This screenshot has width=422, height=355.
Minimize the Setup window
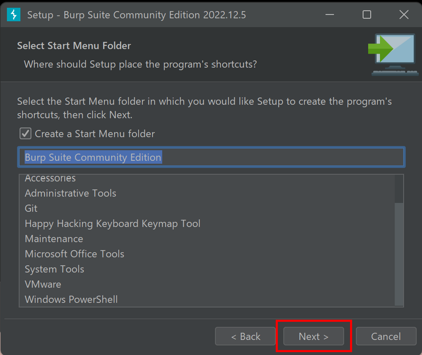tap(330, 15)
